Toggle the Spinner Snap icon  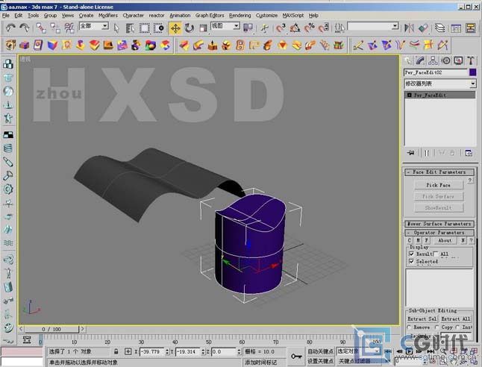(323, 28)
